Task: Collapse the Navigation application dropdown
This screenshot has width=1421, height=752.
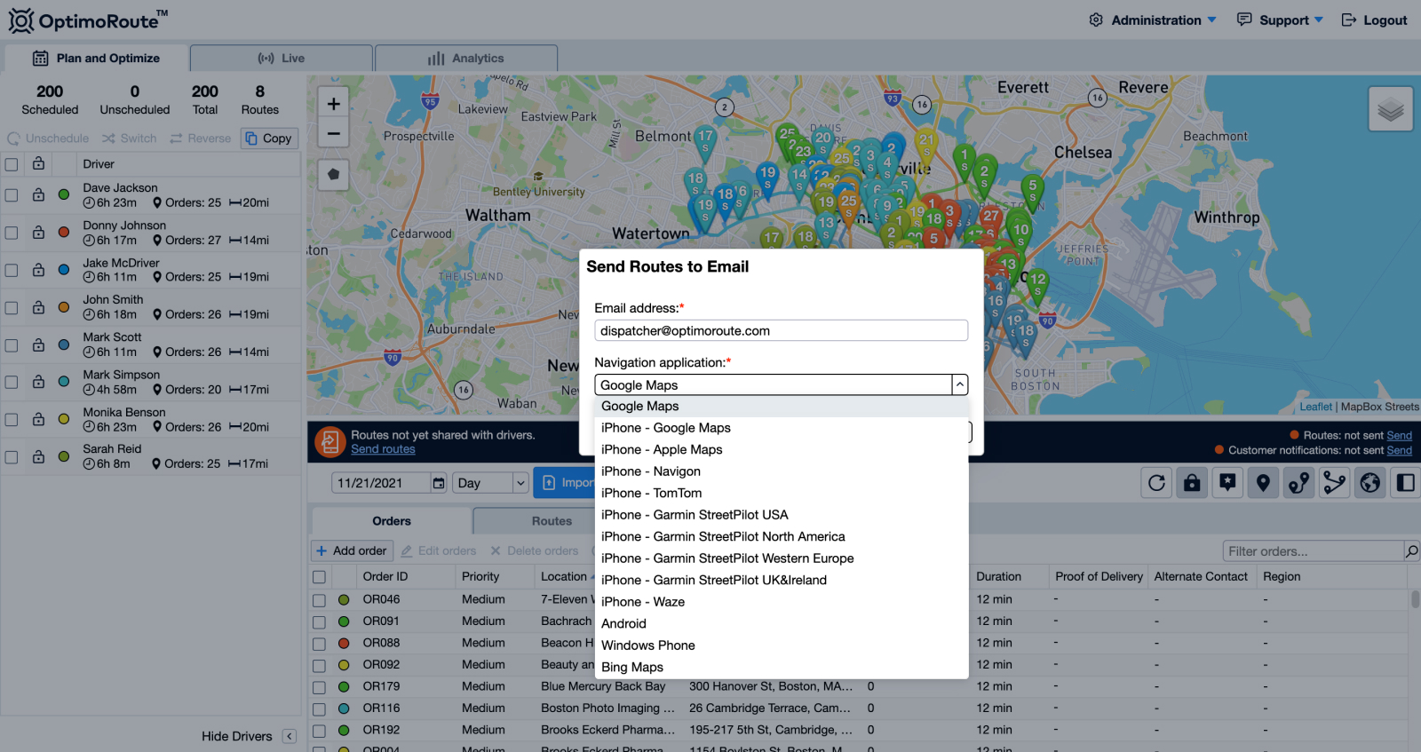Action: [959, 384]
